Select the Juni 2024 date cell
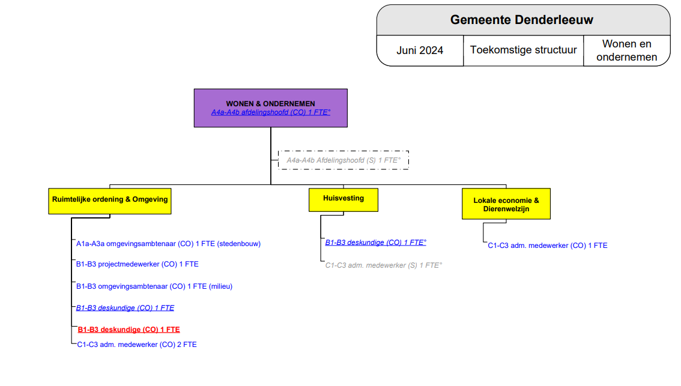Viewport: 681px width, 386px height. 420,50
